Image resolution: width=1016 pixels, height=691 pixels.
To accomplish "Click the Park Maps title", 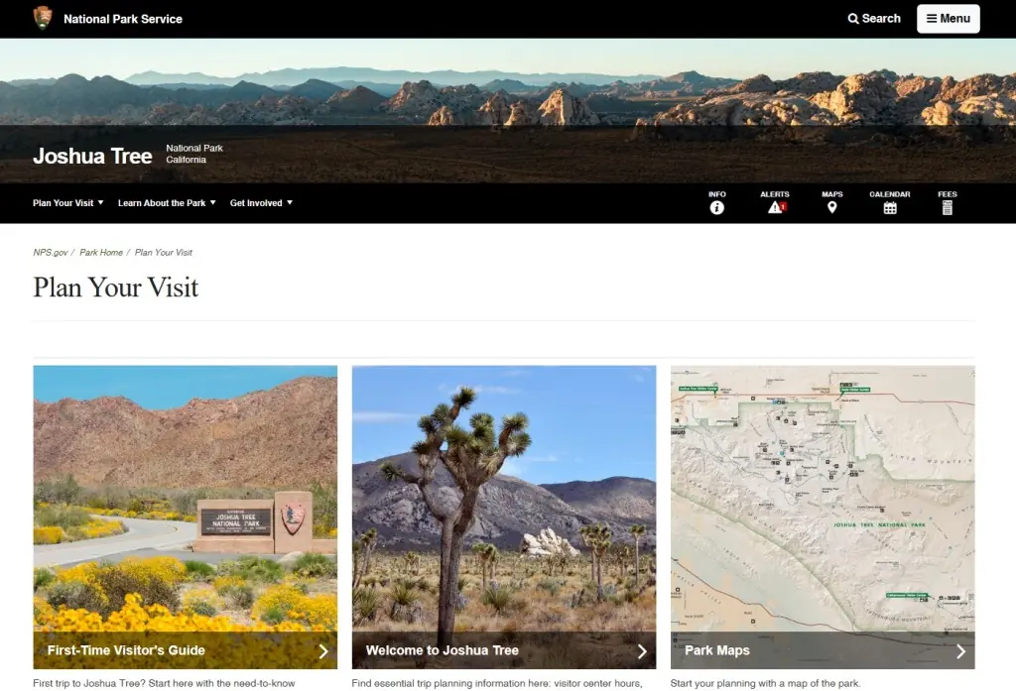I will point(717,650).
